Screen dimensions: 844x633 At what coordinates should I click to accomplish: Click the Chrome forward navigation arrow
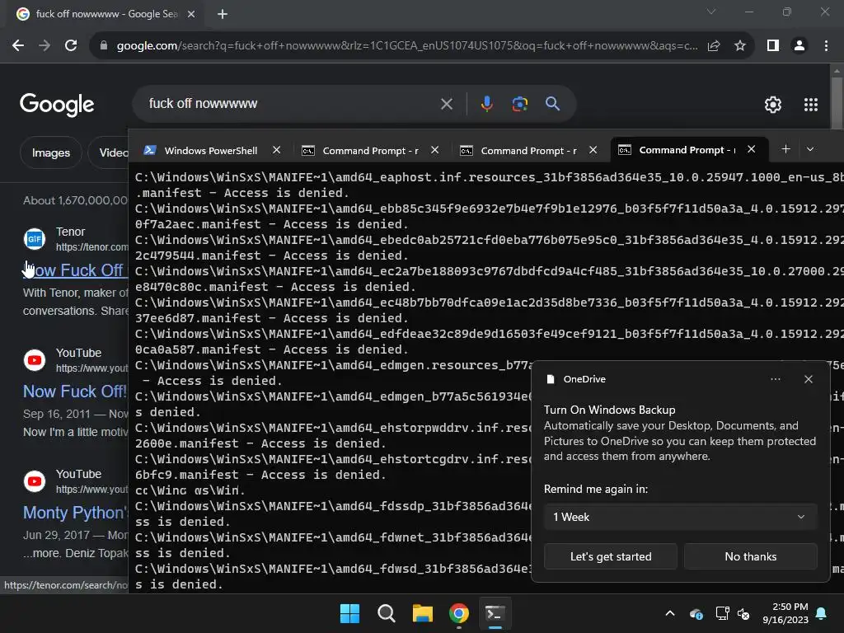(45, 46)
